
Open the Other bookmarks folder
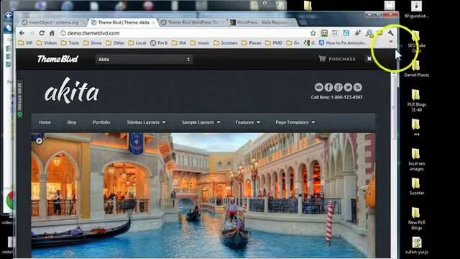(x=115, y=43)
